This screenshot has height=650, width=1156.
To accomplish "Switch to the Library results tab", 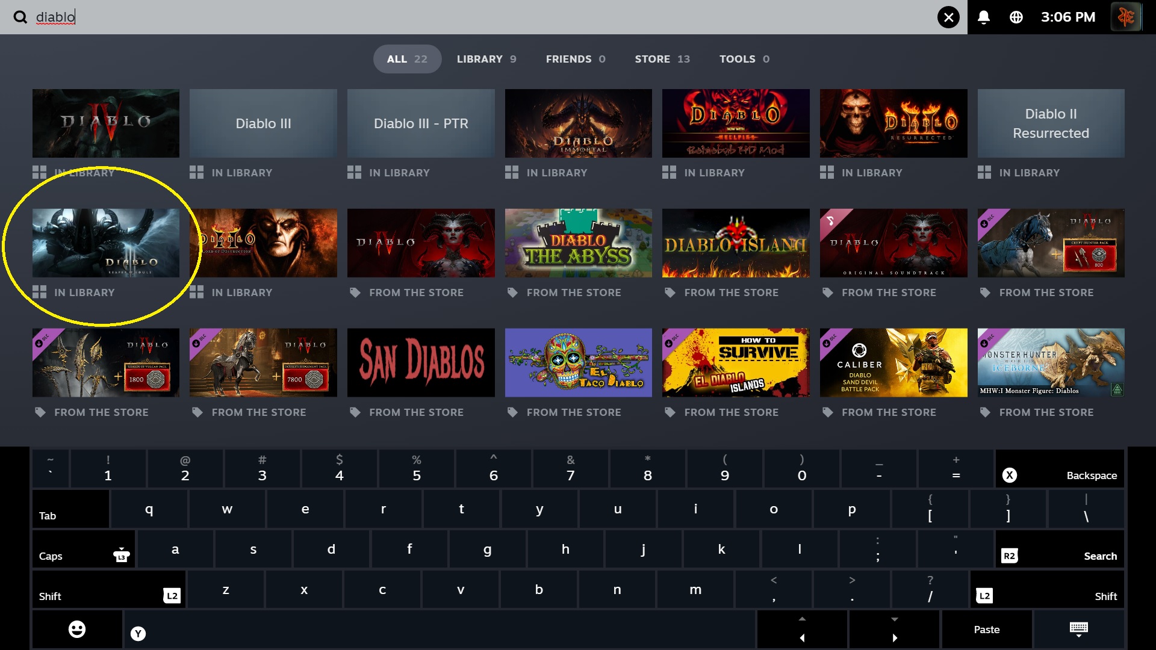I will pyautogui.click(x=486, y=59).
